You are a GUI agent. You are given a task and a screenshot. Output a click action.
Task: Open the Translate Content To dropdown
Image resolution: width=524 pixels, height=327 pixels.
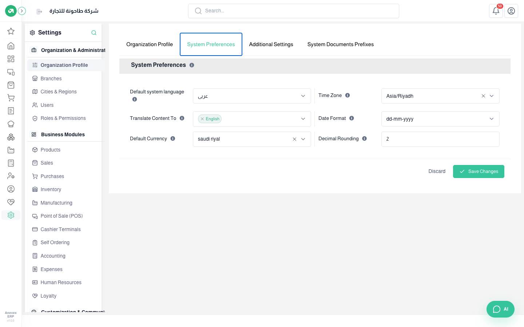tap(252, 119)
